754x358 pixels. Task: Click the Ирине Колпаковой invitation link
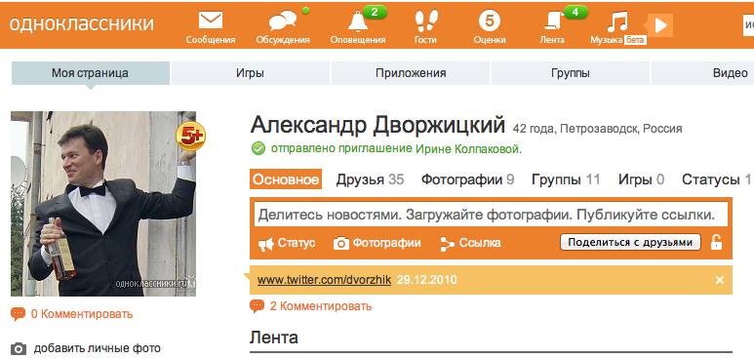tap(467, 149)
